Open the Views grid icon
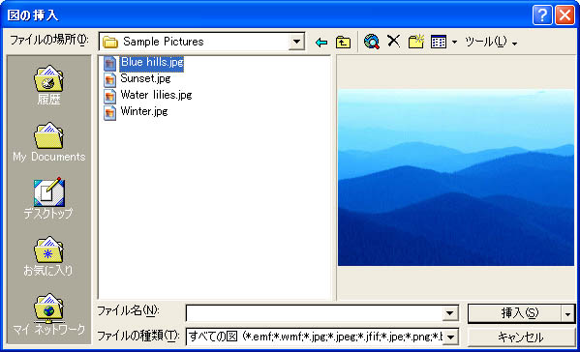Screen dimensions: 580x352 pos(439,42)
